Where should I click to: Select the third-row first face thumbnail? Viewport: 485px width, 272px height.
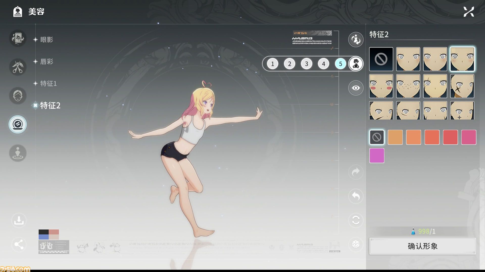tap(381, 110)
